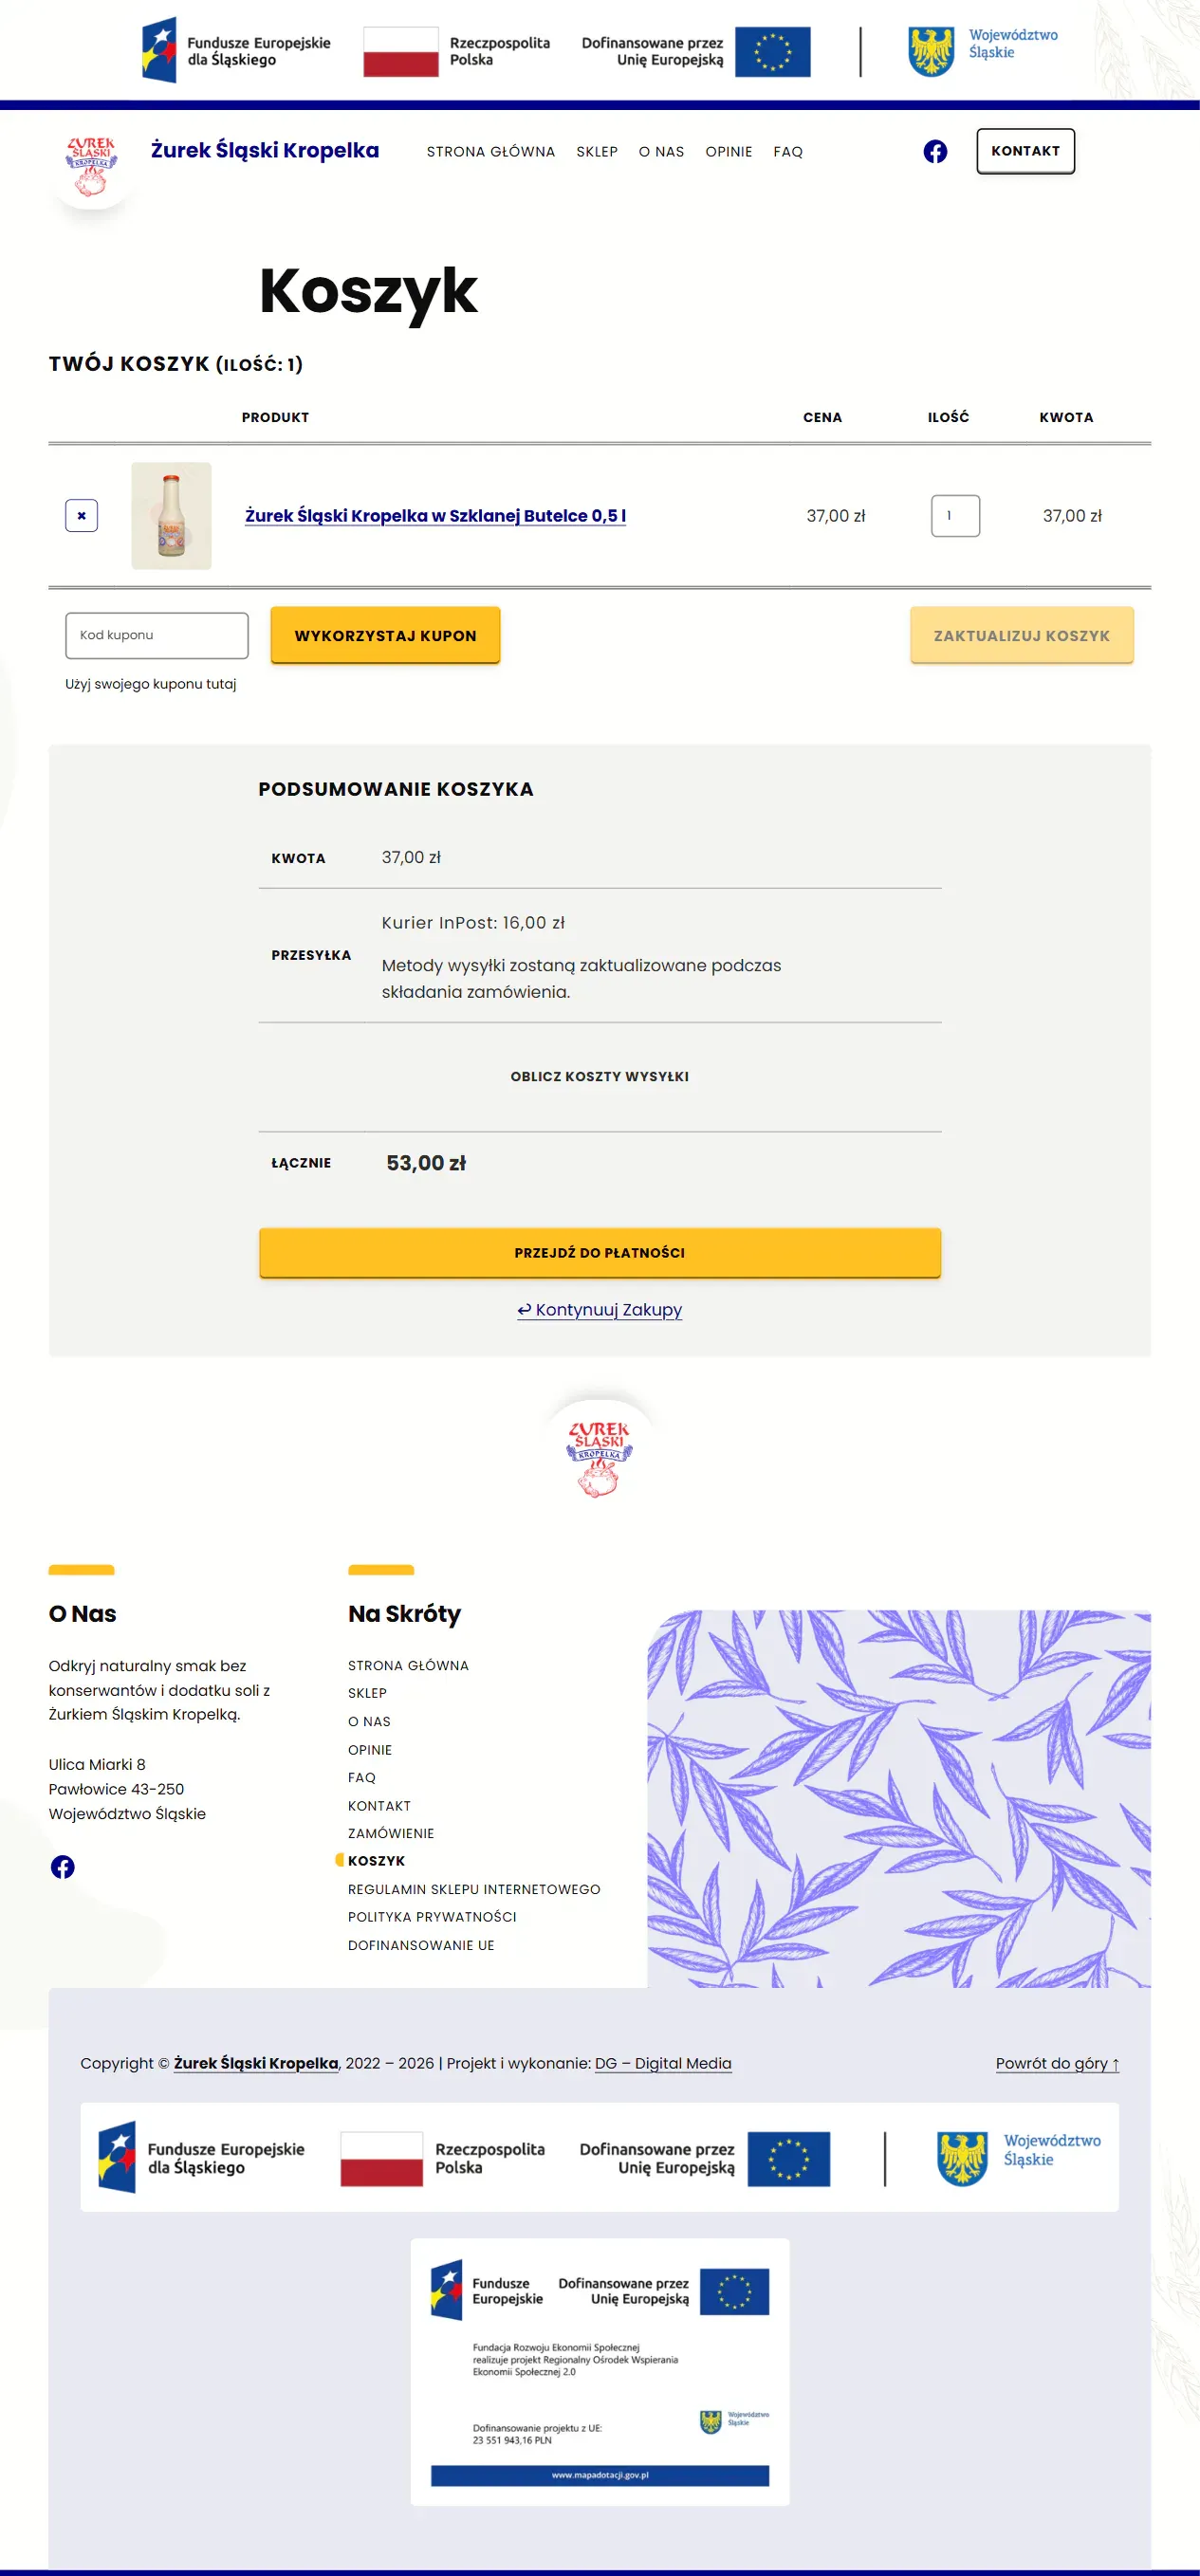
Task: Open Regulamin sklepu internetowego footer link
Action: point(474,1889)
